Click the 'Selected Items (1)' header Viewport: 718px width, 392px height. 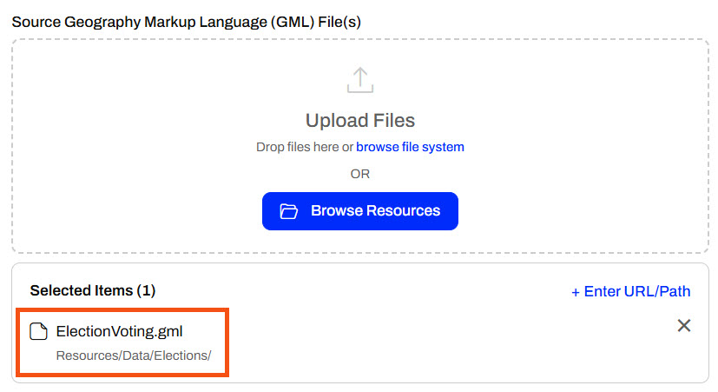(92, 290)
